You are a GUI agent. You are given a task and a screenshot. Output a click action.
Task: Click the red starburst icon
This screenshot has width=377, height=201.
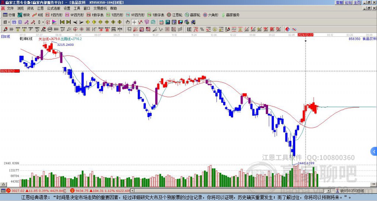point(82,29)
